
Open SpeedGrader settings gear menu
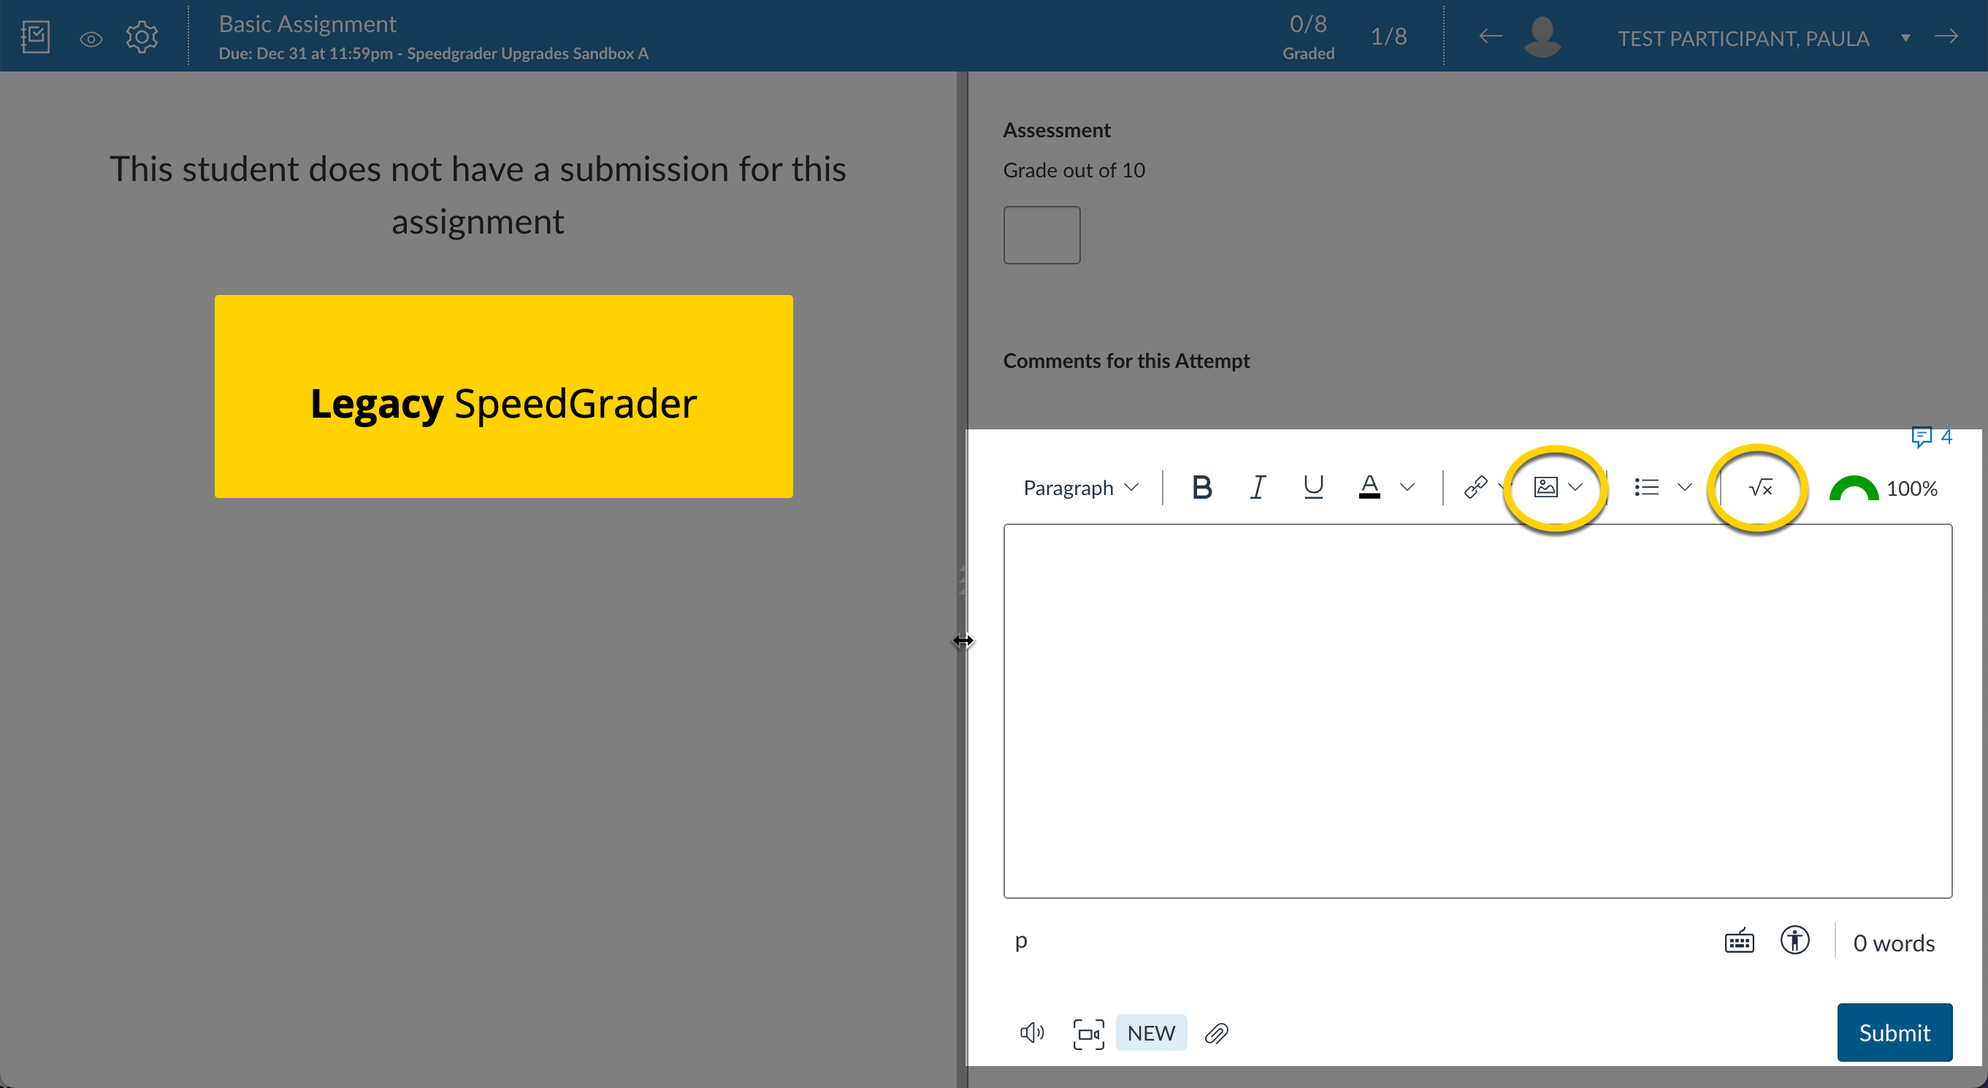141,36
